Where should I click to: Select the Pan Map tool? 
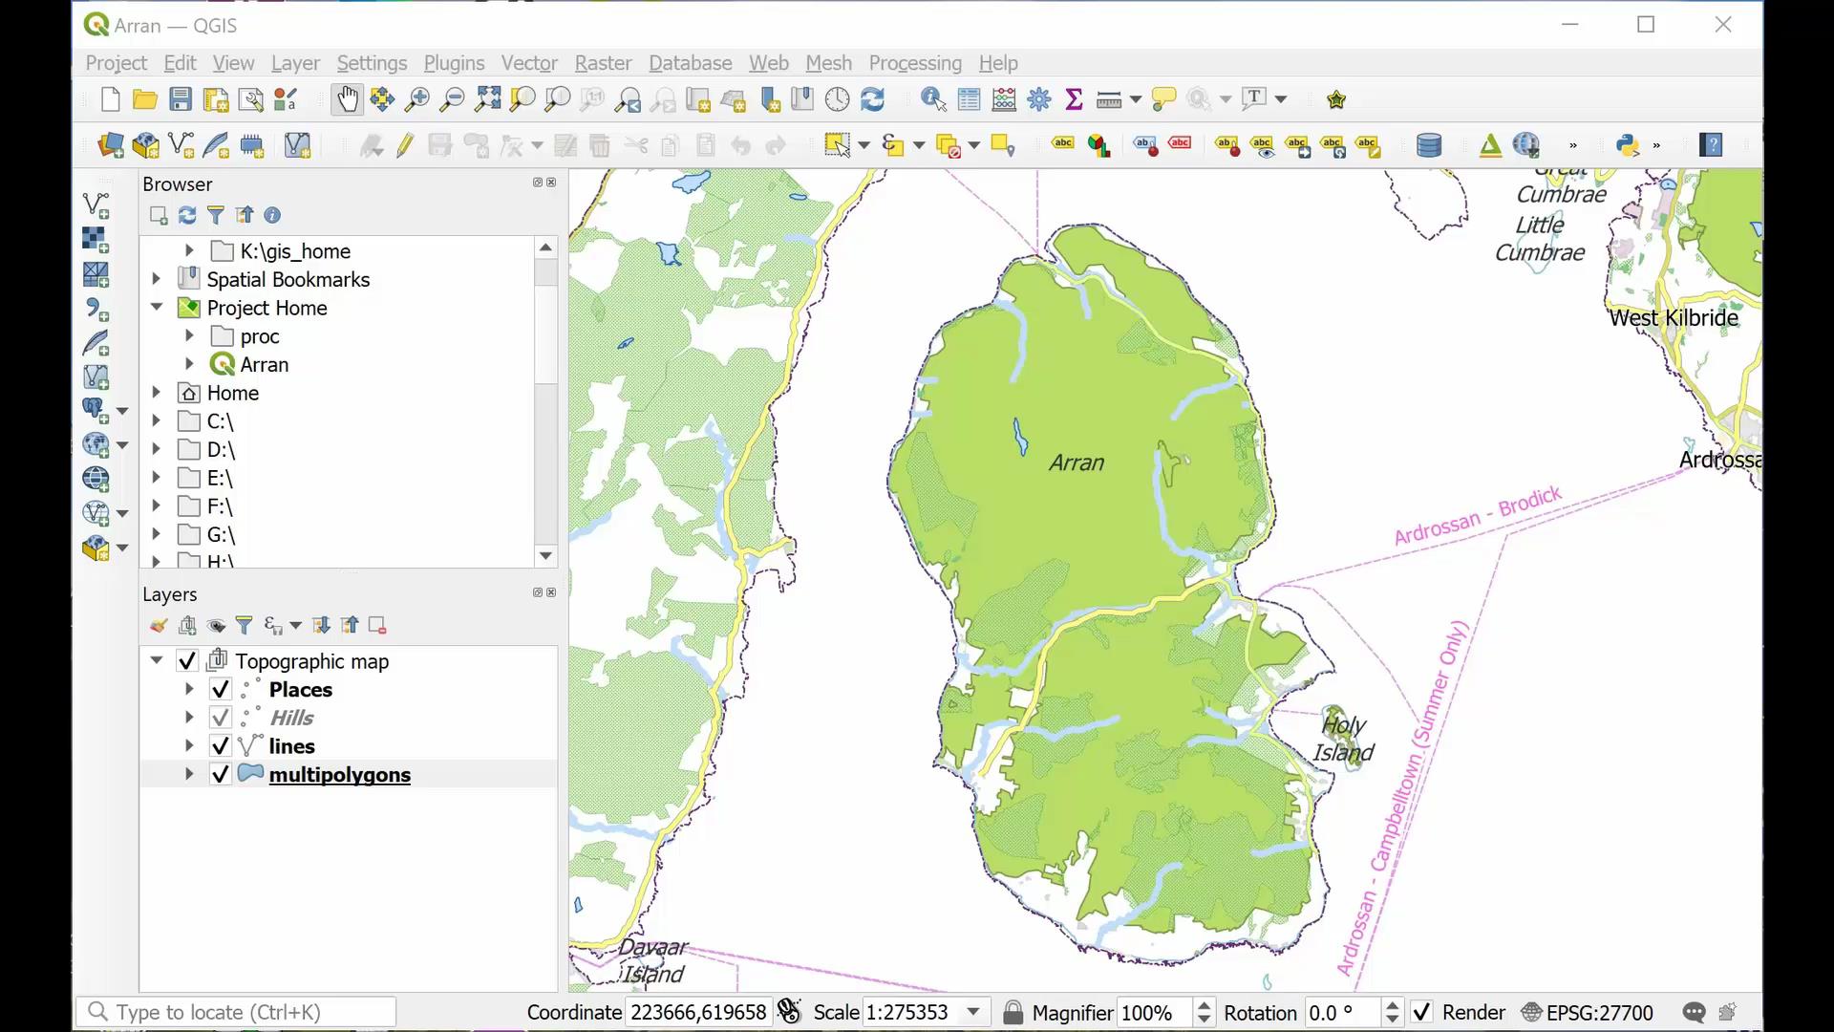tap(346, 98)
